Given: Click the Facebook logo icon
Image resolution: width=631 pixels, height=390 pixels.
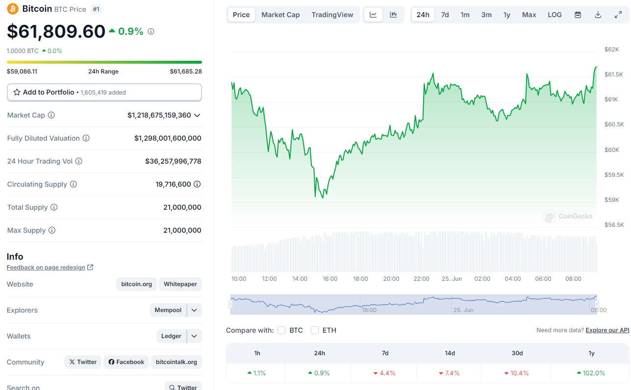Looking at the screenshot, I should coord(111,362).
